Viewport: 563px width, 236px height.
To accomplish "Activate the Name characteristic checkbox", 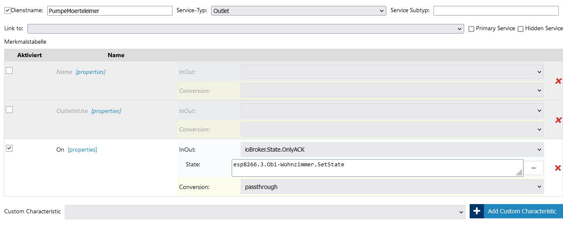I will point(9,71).
